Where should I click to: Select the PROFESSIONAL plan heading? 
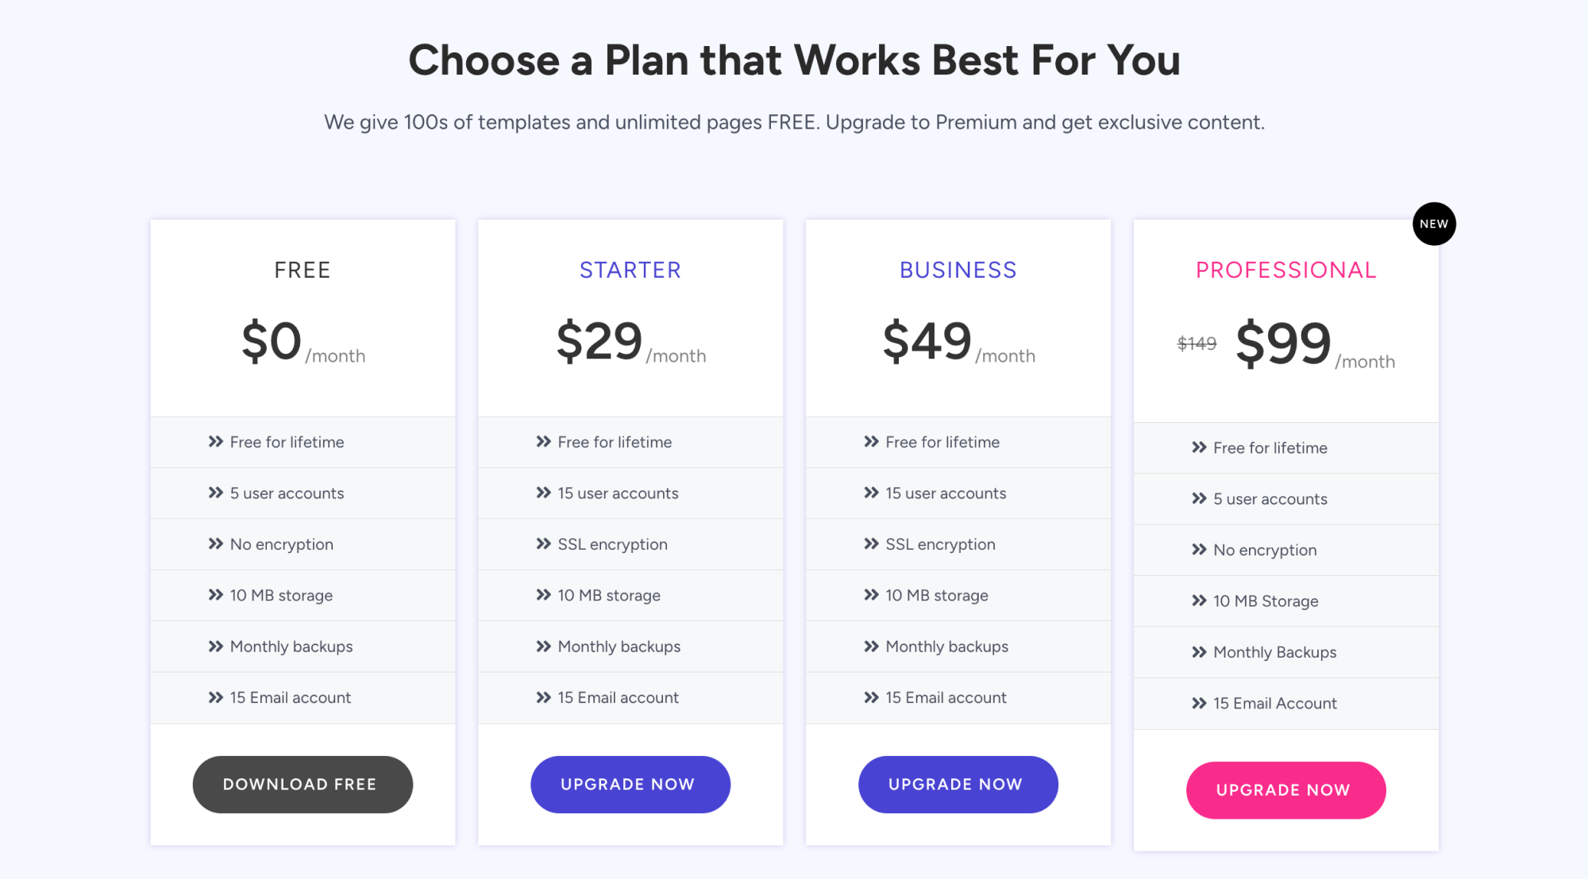point(1285,270)
